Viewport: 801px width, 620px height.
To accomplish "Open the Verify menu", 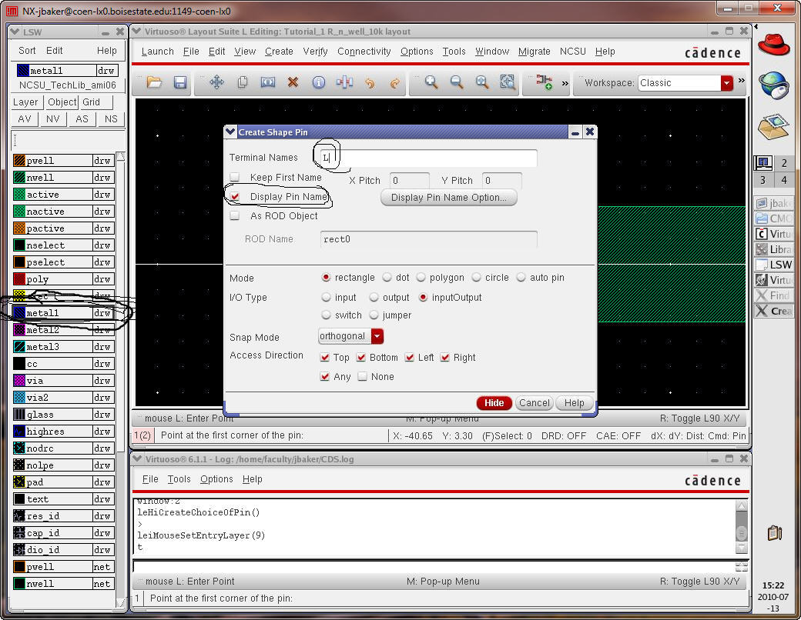I will (x=315, y=52).
